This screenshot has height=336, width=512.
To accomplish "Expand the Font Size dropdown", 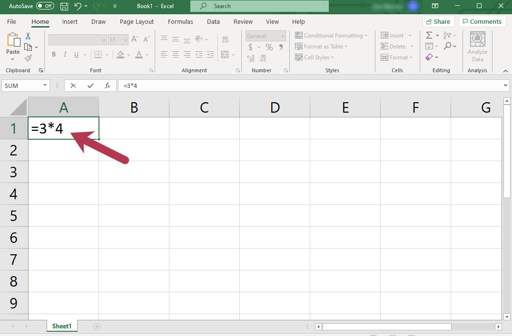I will click(x=125, y=39).
